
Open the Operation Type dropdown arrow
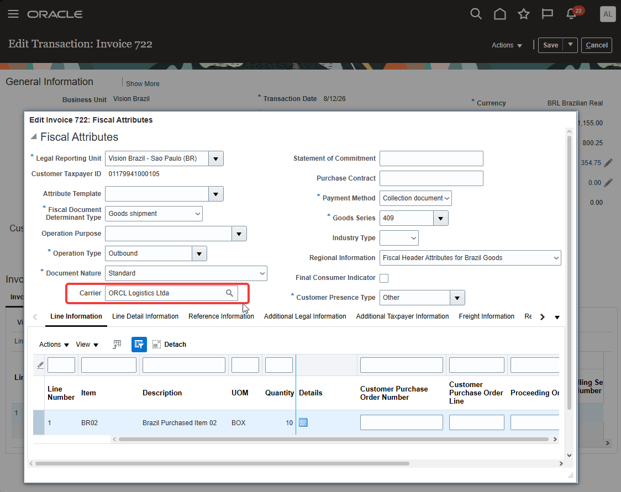pyautogui.click(x=199, y=253)
